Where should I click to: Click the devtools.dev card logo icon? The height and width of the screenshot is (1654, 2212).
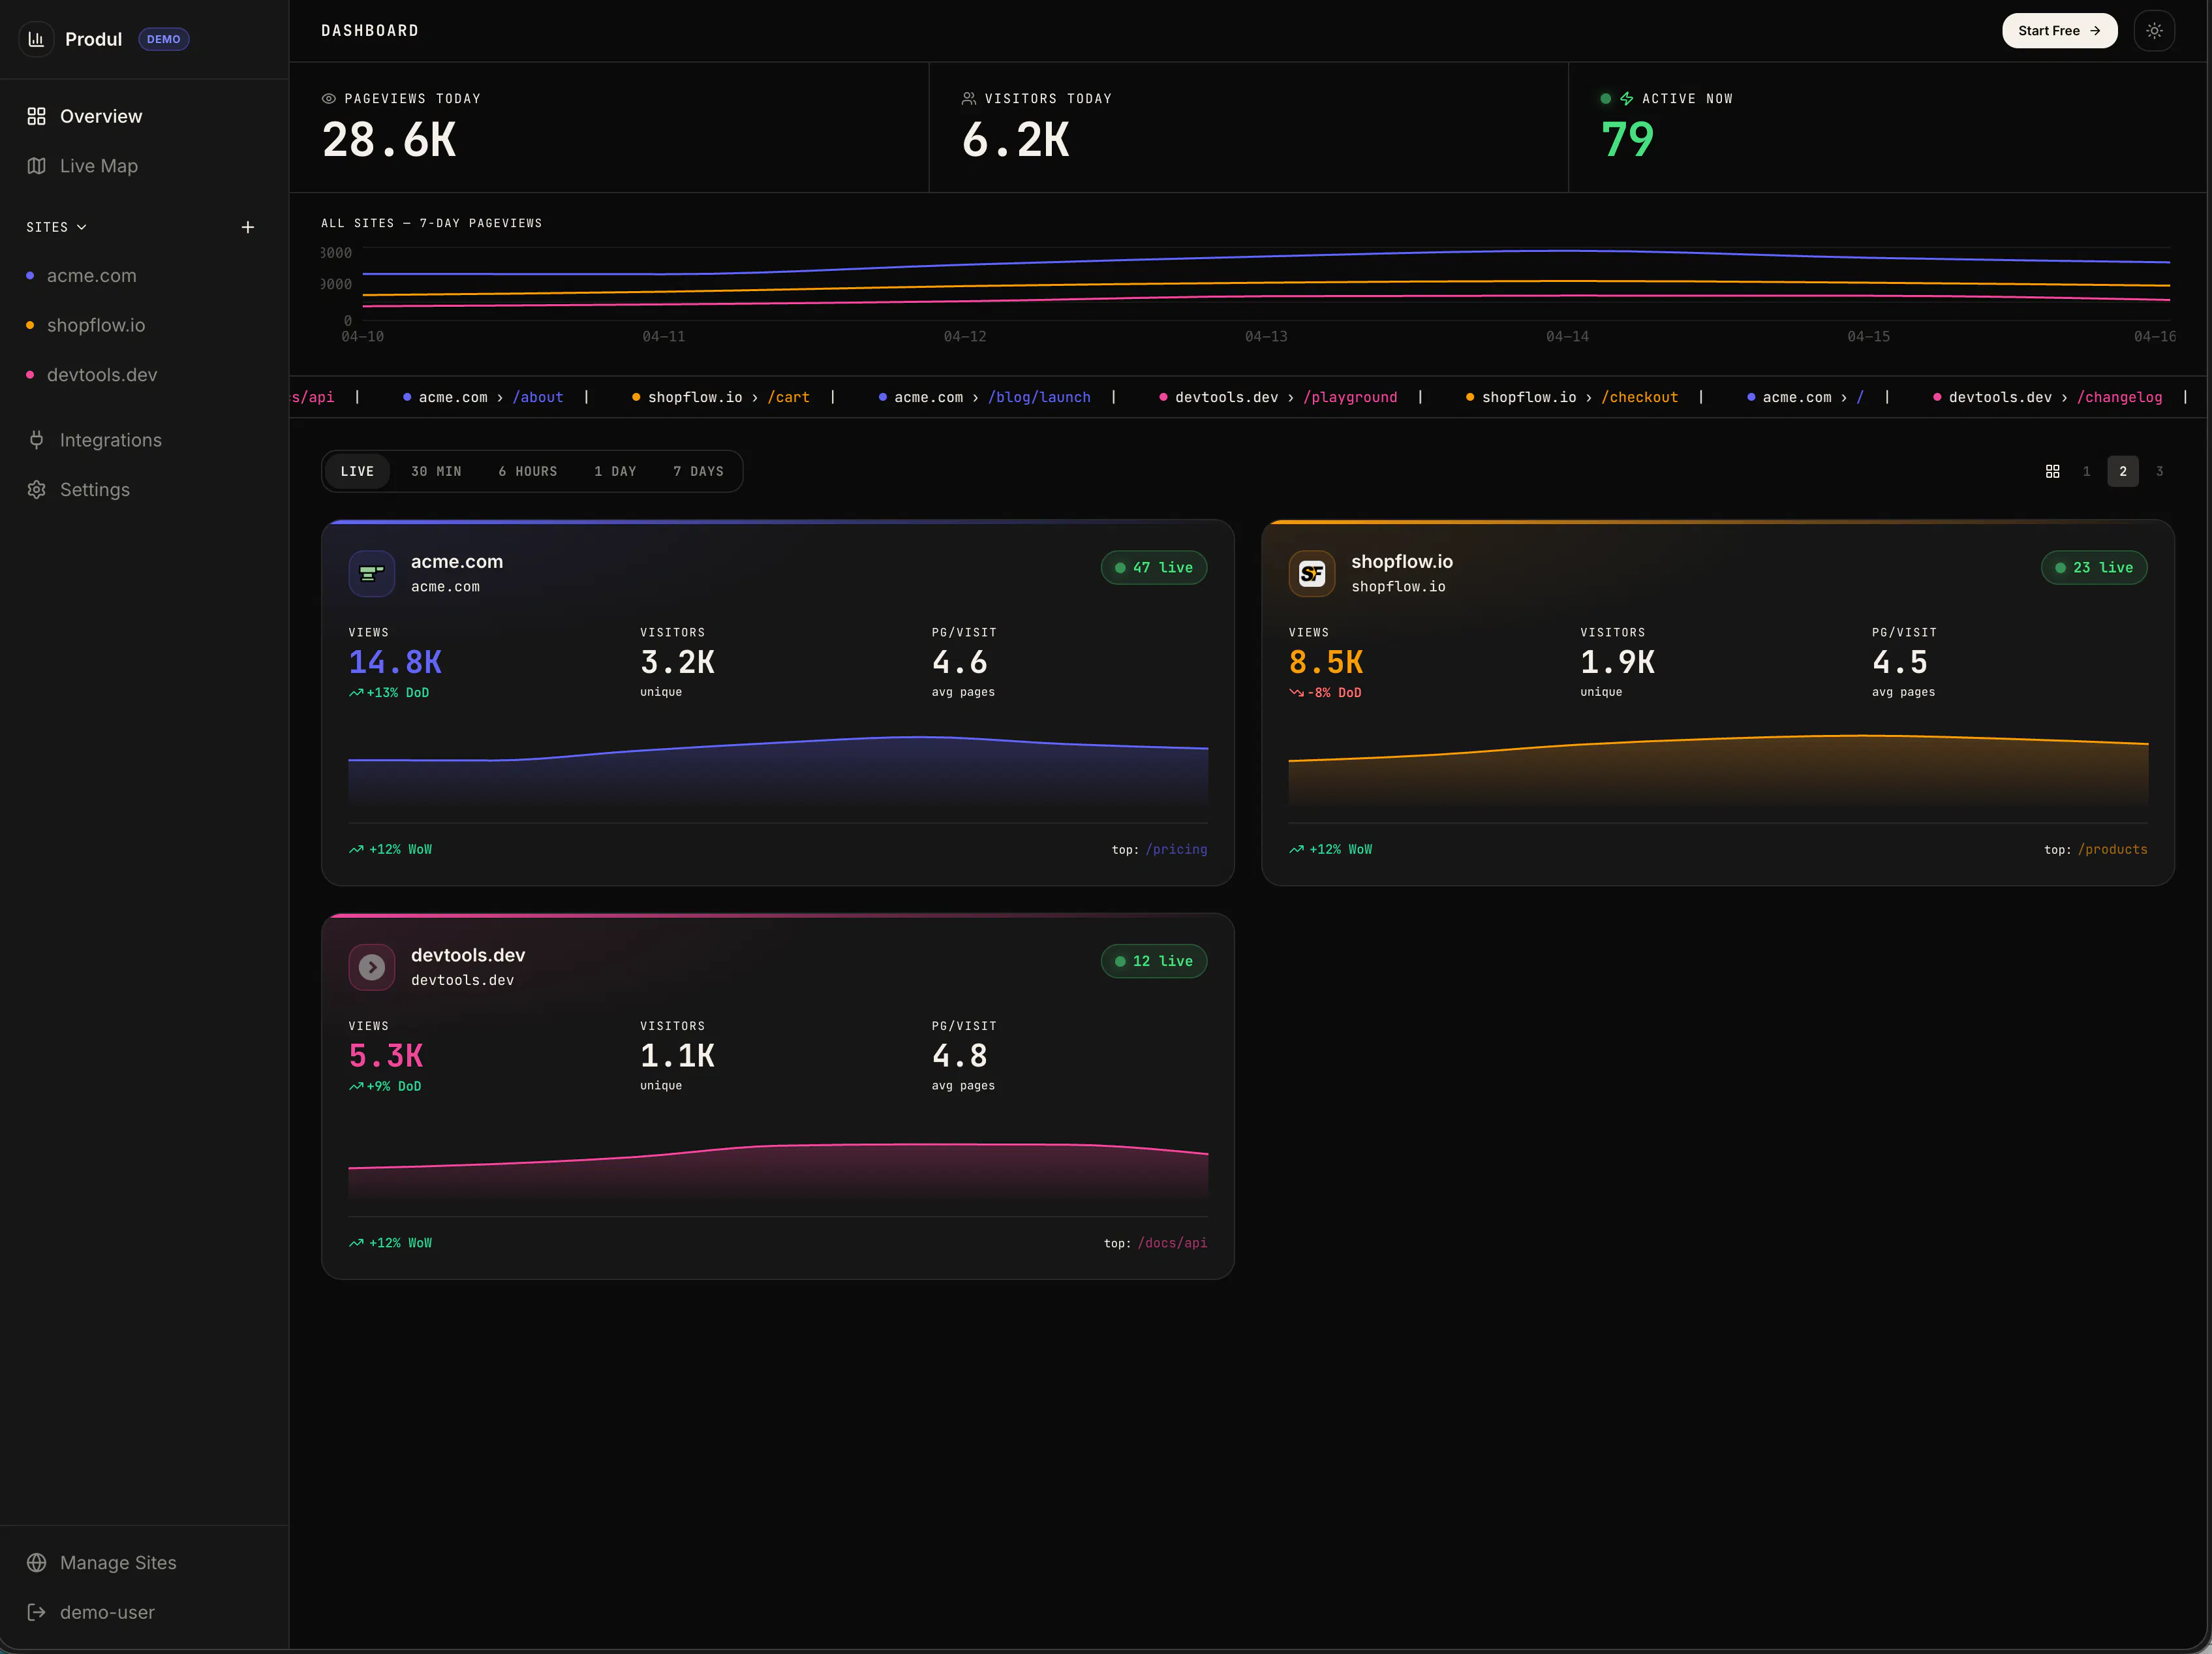pyautogui.click(x=372, y=967)
